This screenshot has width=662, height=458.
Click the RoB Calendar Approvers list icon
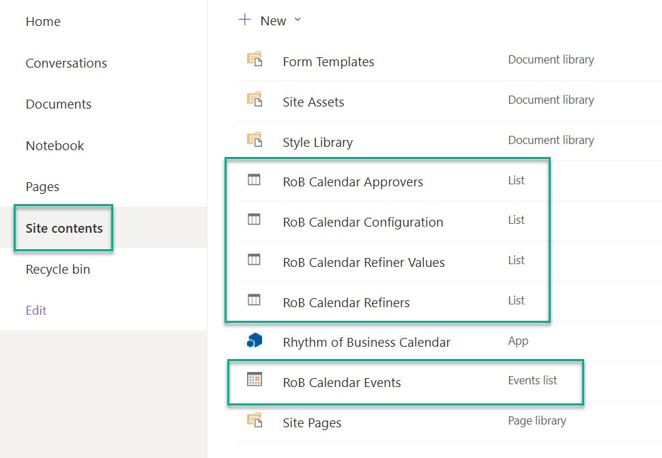254,180
